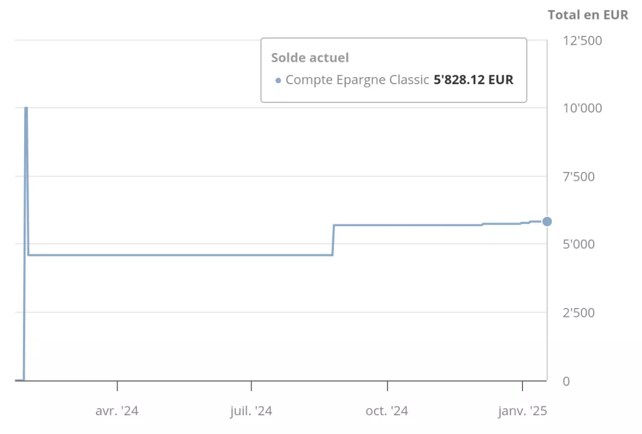Select the juil. '24 x-axis label
The width and height of the screenshot is (642, 434).
coord(251,411)
